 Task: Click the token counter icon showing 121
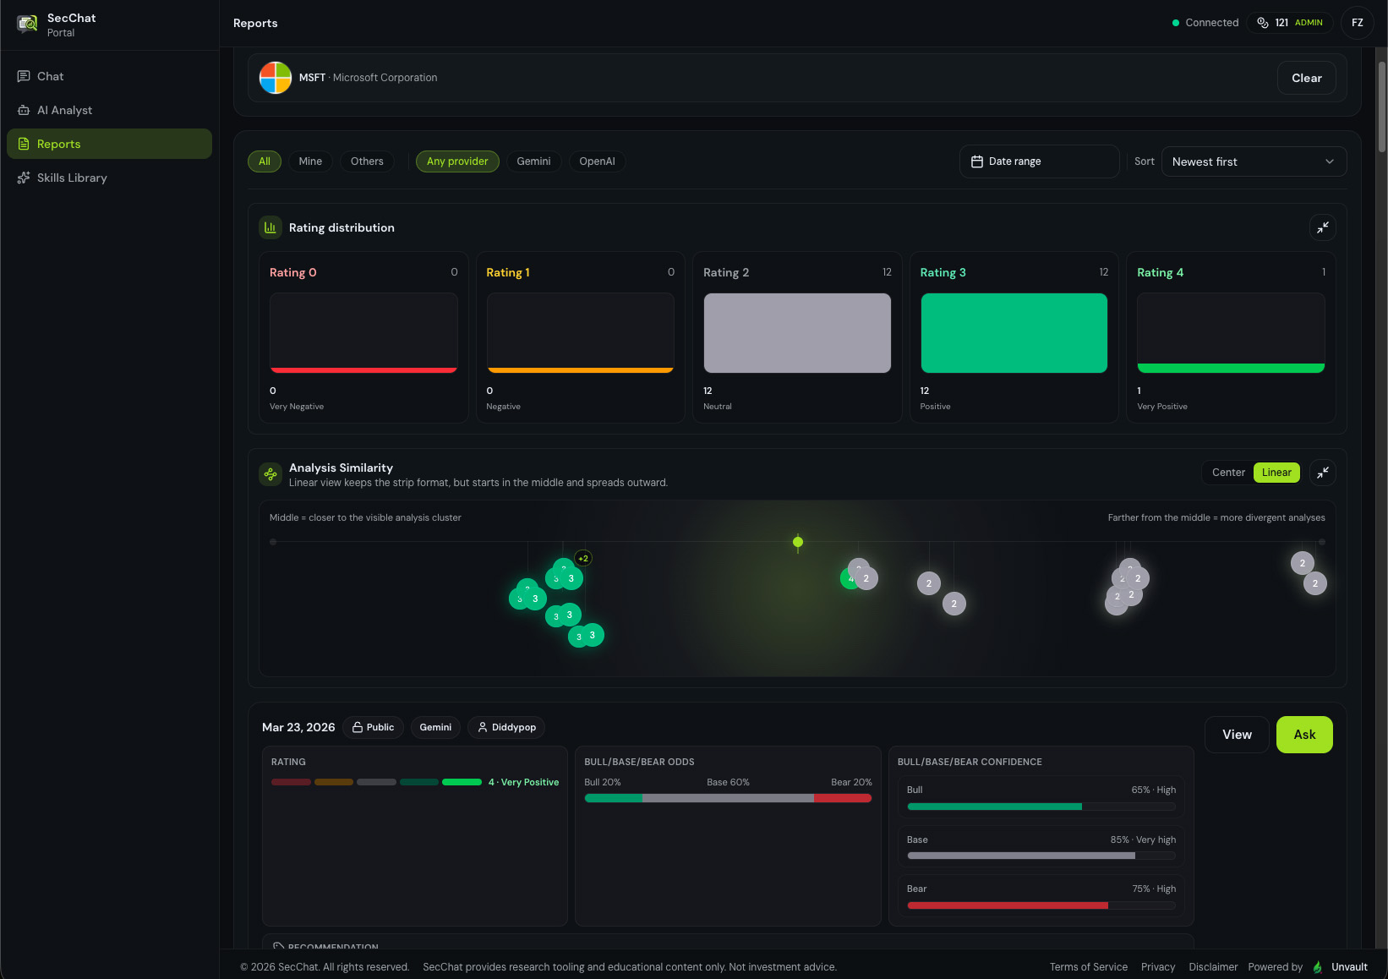point(1264,23)
